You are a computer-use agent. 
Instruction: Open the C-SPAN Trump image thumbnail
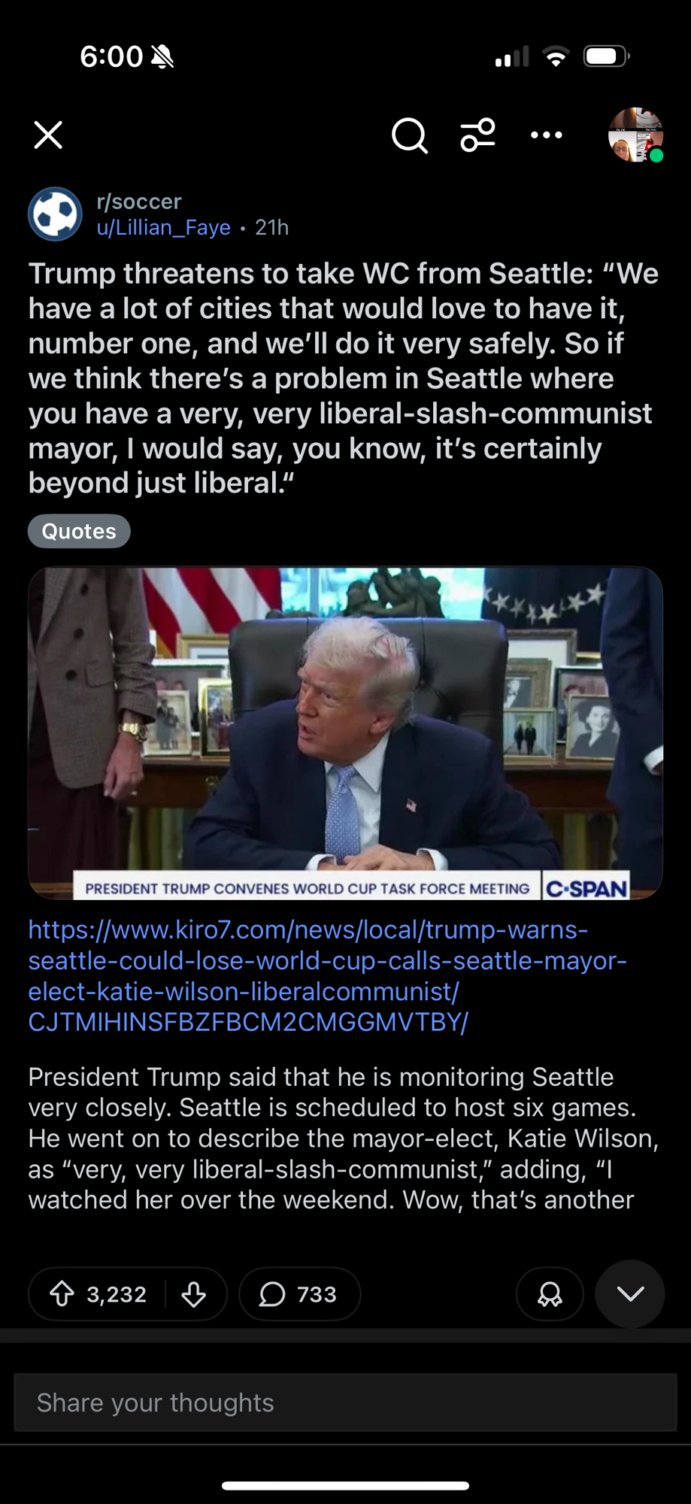pyautogui.click(x=345, y=733)
